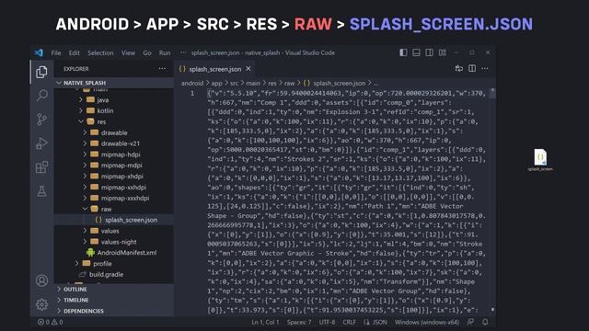Expand the drawable folder
The height and width of the screenshot is (331, 589).
(114, 132)
